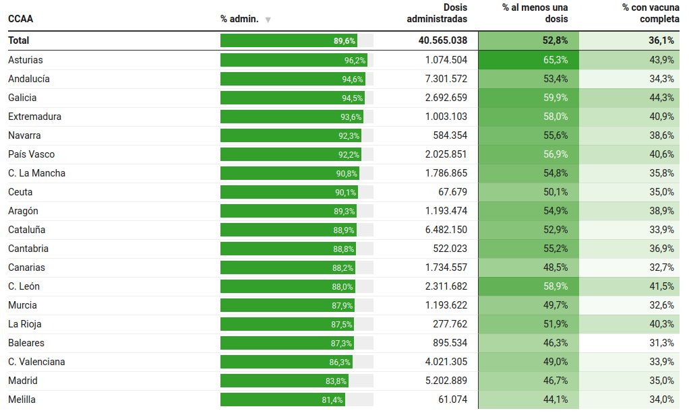Image resolution: width=689 pixels, height=415 pixels.
Task: Select the Andalucía row name
Action: click(x=29, y=79)
